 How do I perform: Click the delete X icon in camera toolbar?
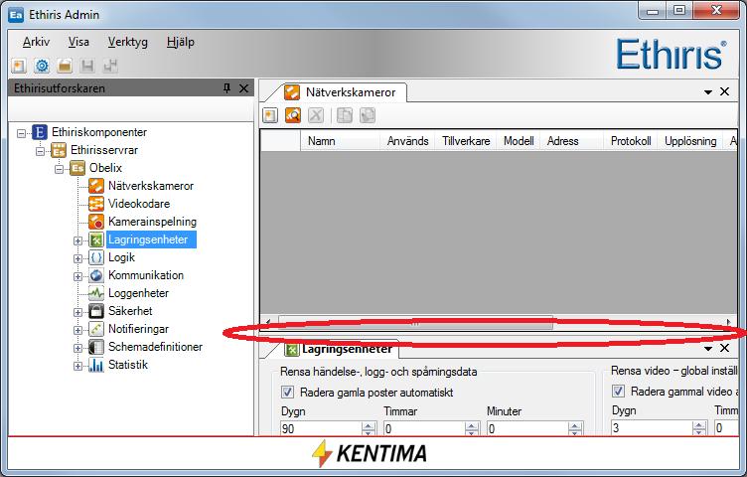click(316, 115)
